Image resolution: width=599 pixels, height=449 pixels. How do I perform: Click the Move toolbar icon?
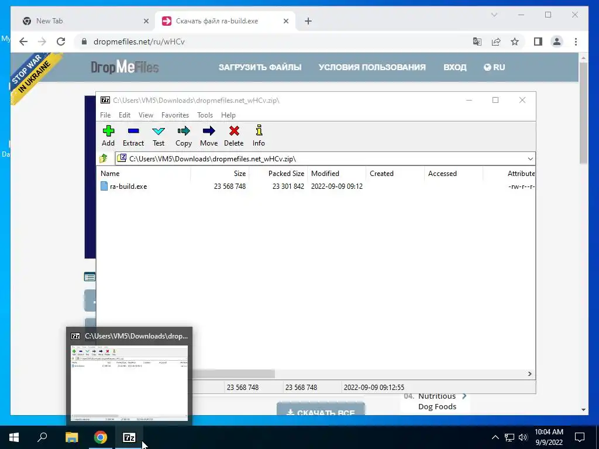click(x=209, y=136)
